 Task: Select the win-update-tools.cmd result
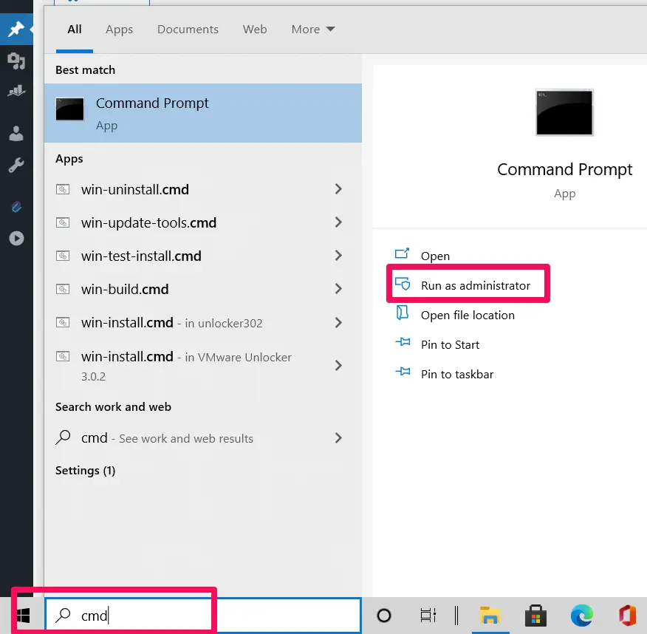point(203,223)
